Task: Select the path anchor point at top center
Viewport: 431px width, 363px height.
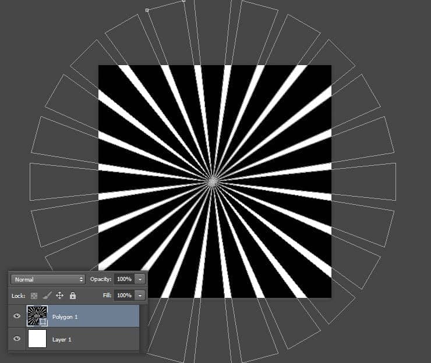Action: pos(184,1)
